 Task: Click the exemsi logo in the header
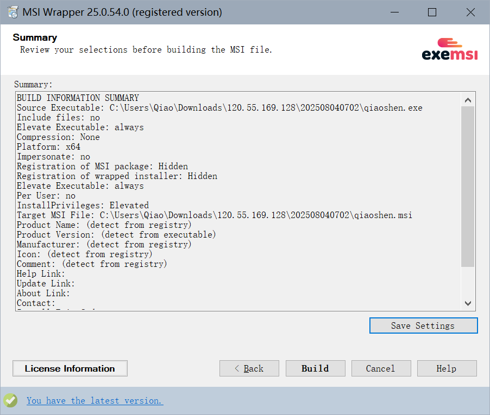[449, 49]
